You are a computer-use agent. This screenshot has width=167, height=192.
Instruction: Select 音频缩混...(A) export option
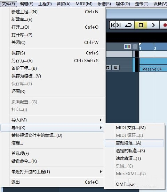[134, 143]
